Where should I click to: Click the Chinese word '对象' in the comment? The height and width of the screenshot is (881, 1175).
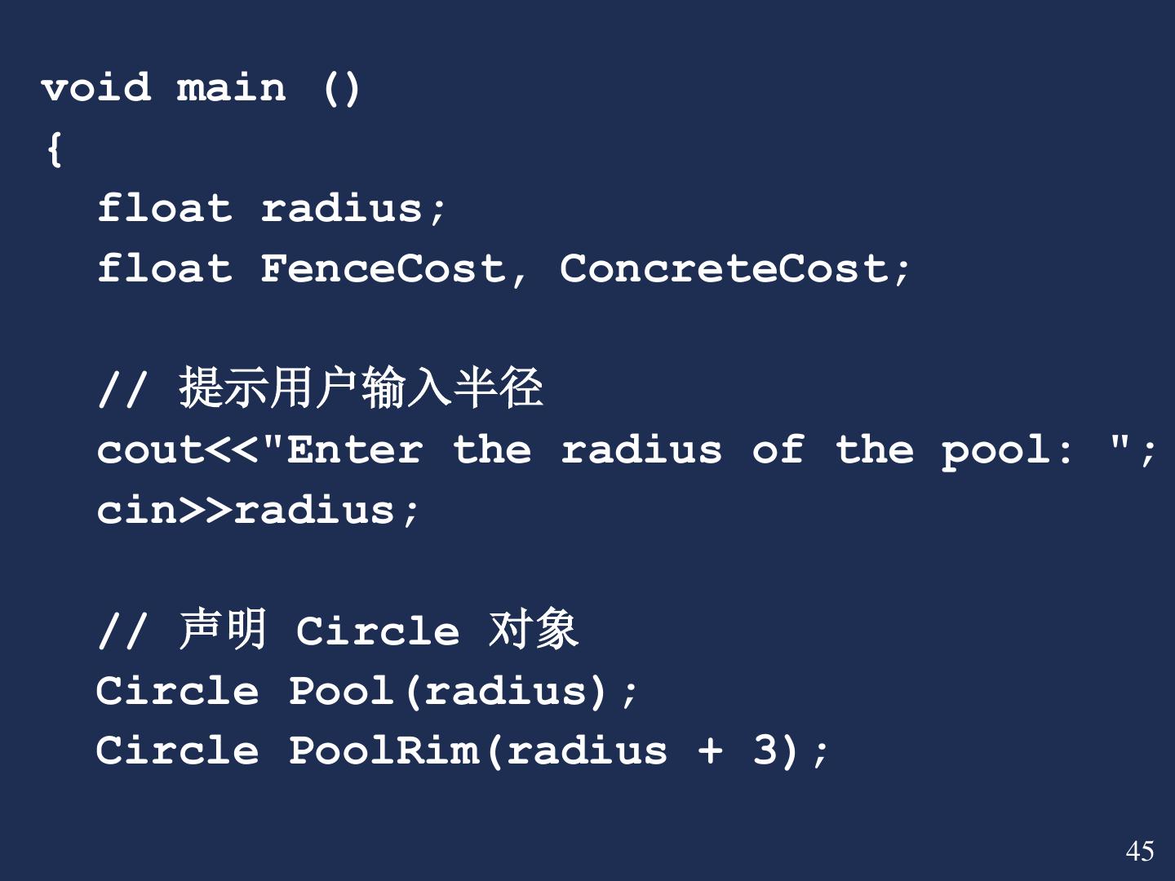(534, 630)
